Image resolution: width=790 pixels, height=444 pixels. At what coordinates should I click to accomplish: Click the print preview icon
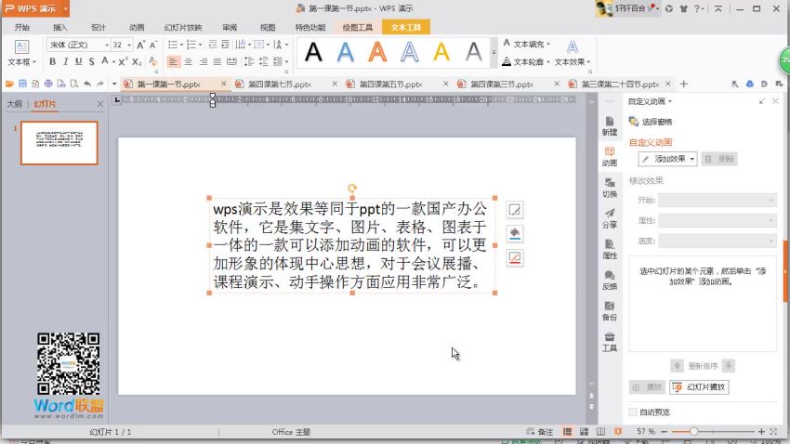point(74,84)
